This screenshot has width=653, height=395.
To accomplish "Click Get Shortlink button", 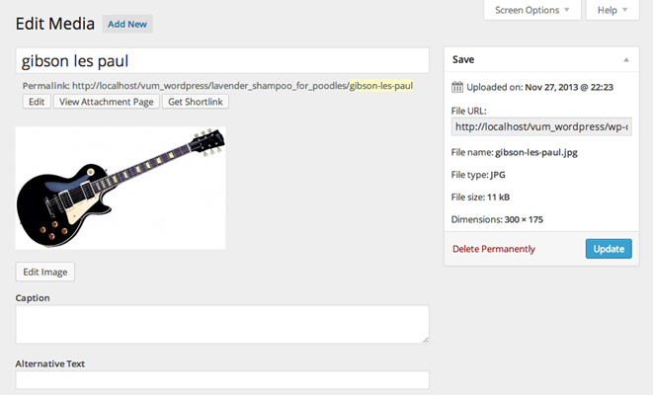I will [196, 102].
